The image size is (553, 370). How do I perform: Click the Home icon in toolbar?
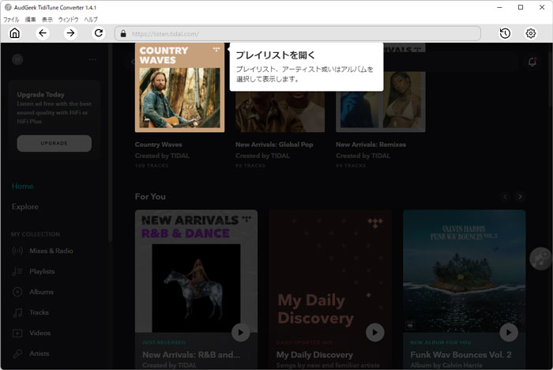click(14, 33)
